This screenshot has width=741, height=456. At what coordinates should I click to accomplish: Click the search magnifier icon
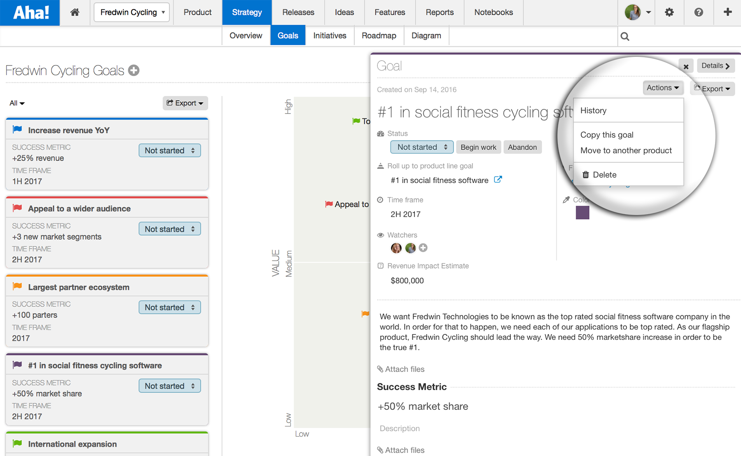(x=625, y=37)
